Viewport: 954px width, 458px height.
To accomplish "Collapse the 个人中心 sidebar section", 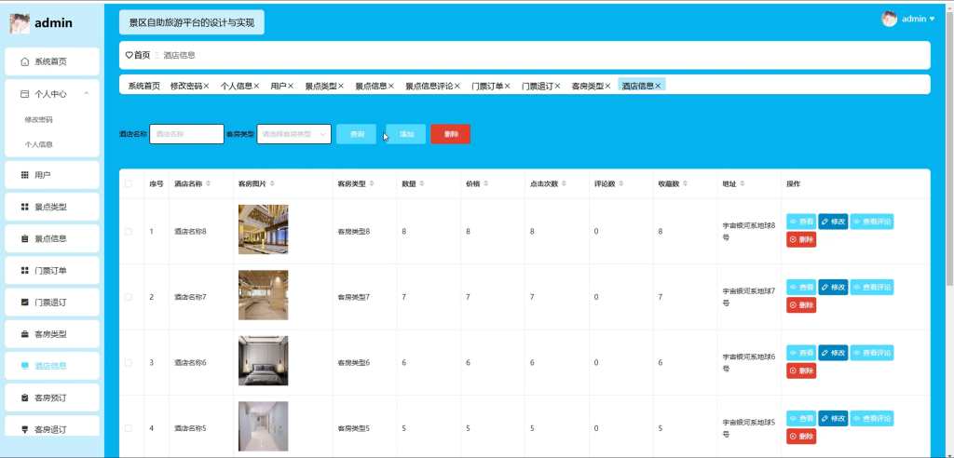I will pos(87,94).
